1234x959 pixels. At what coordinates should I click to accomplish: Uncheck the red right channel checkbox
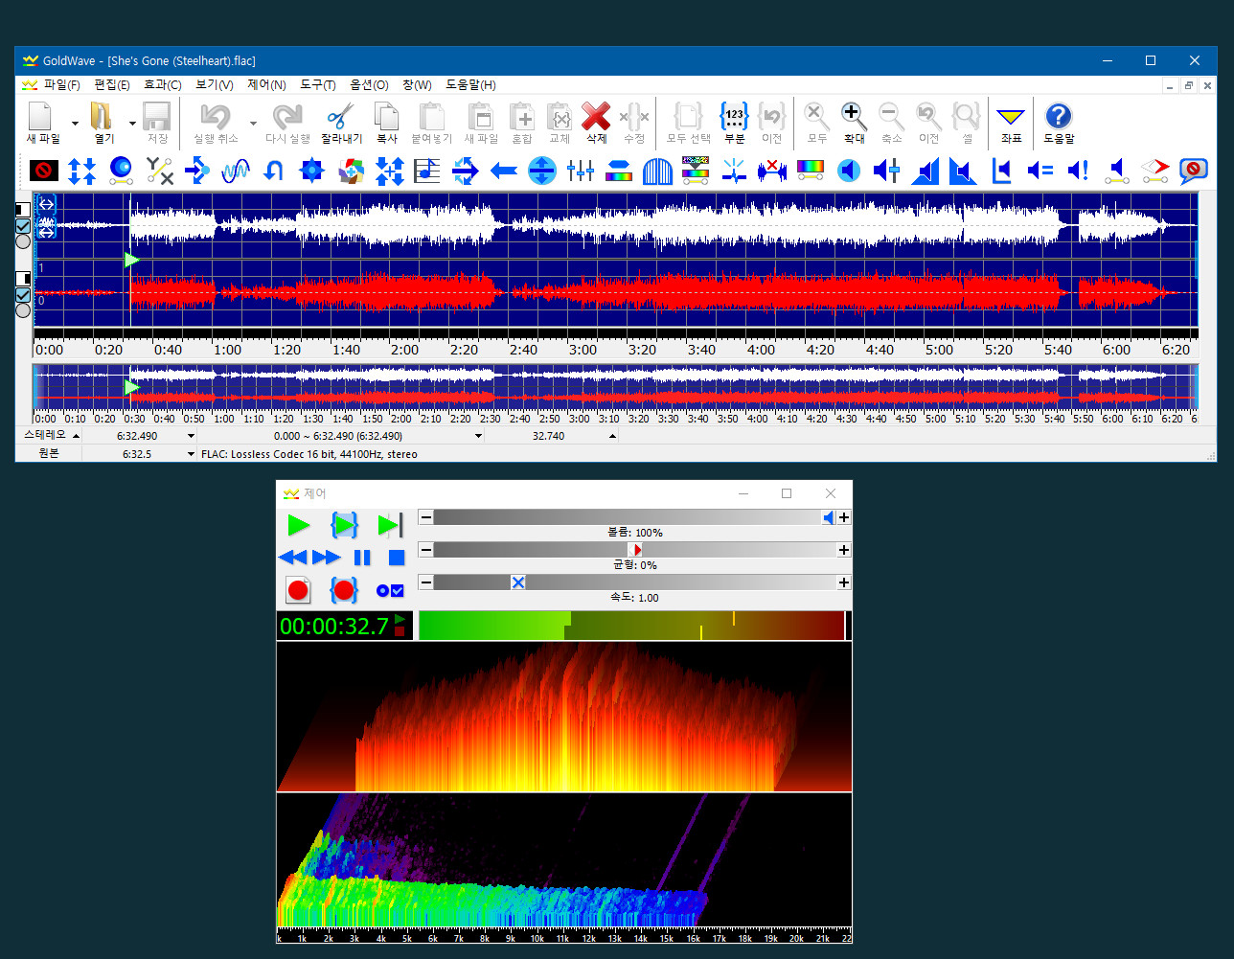tap(23, 295)
